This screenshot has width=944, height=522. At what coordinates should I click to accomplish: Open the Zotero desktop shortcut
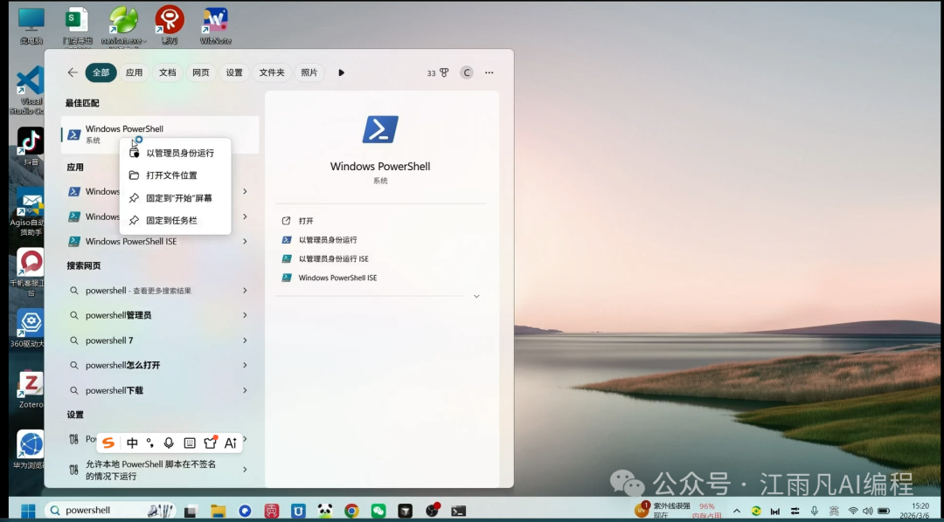pos(30,389)
